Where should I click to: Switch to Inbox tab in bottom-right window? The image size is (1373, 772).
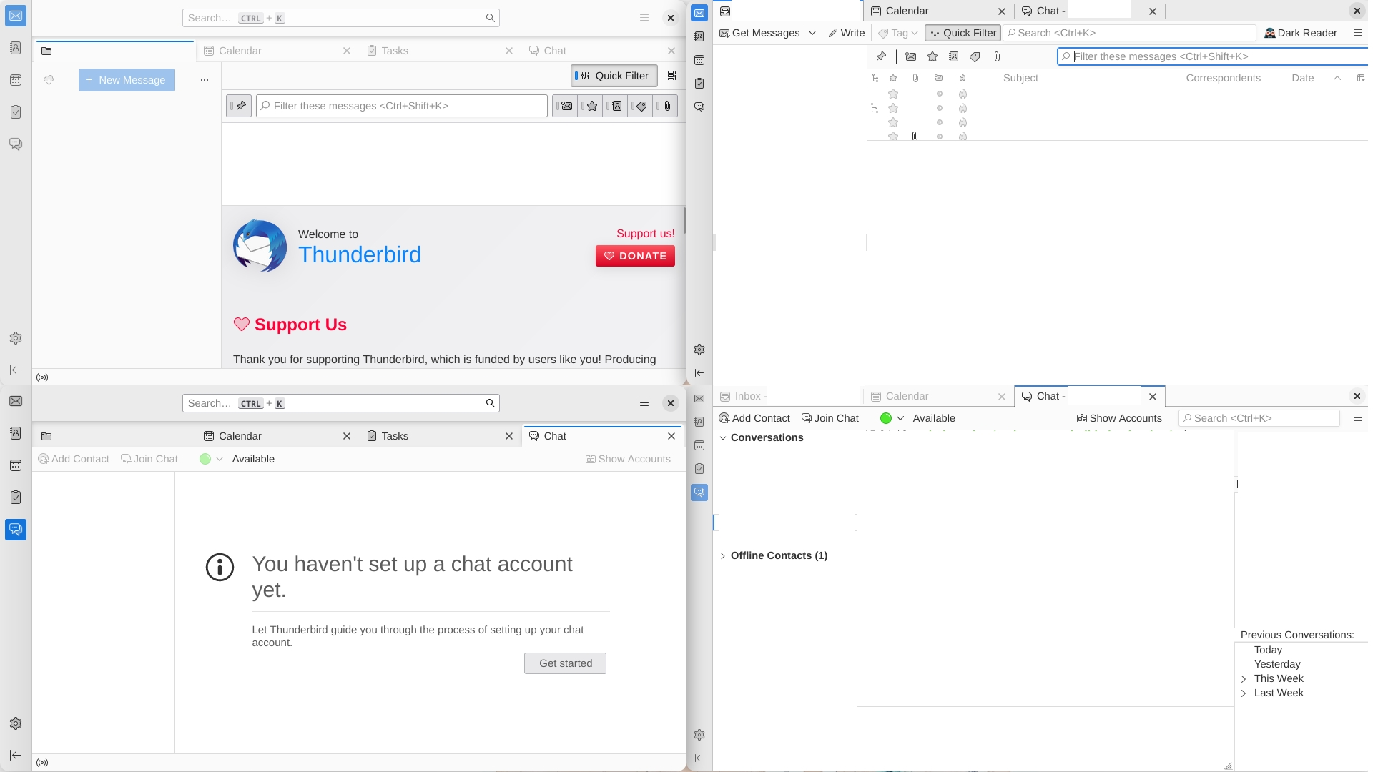coord(789,396)
